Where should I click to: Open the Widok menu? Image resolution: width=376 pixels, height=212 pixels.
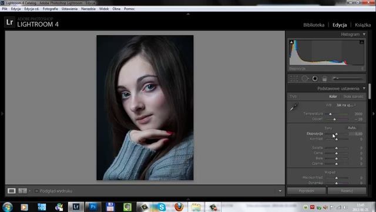[104, 9]
